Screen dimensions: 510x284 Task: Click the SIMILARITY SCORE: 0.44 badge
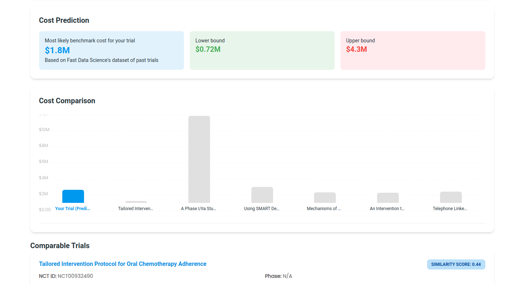coord(456,264)
